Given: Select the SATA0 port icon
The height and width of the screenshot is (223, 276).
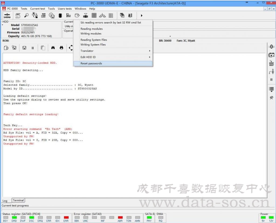Looking at the screenshot, I should click(x=7, y=15).
